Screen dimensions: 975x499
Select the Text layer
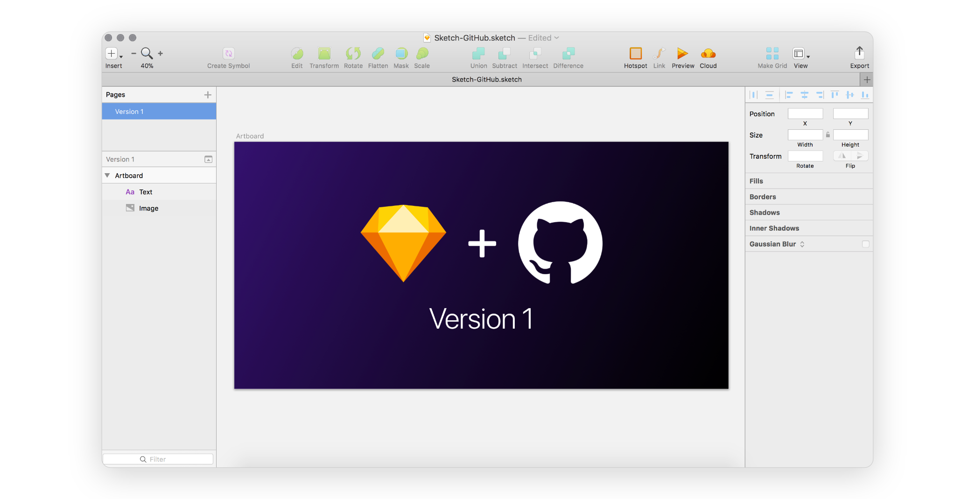click(x=159, y=192)
